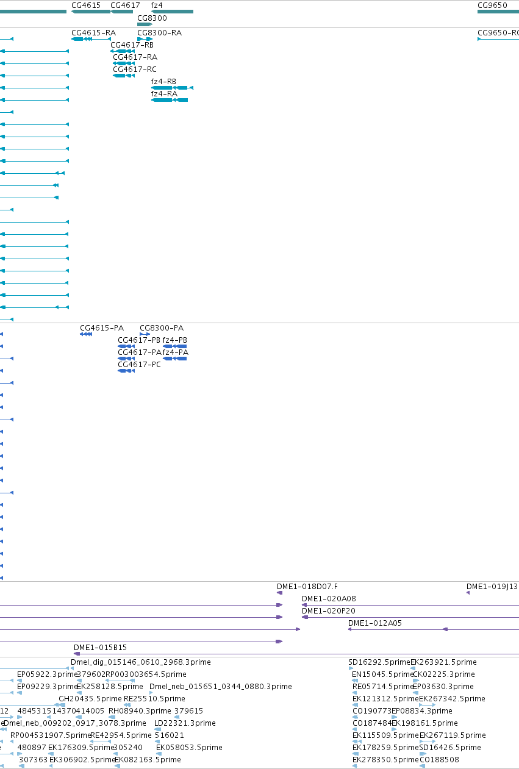Select the RP003003654.5prime EST
This screenshot has width=519, height=769.
point(120,681)
